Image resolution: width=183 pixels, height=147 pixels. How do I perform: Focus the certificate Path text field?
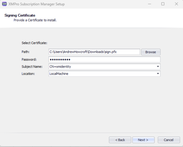point(94,52)
